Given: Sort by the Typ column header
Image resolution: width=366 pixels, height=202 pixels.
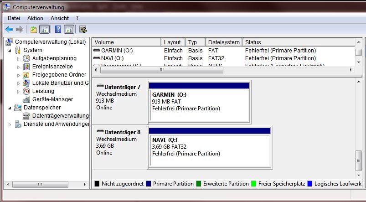Looking at the screenshot, I should point(195,42).
